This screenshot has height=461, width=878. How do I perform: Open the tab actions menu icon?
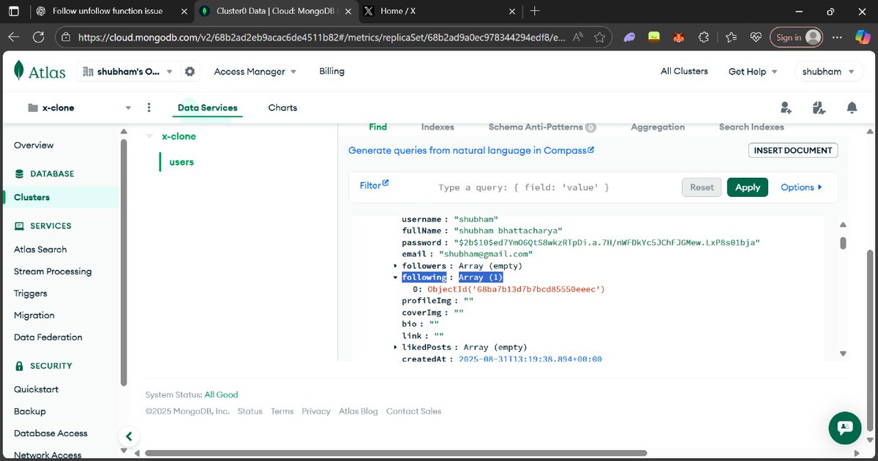(x=15, y=11)
